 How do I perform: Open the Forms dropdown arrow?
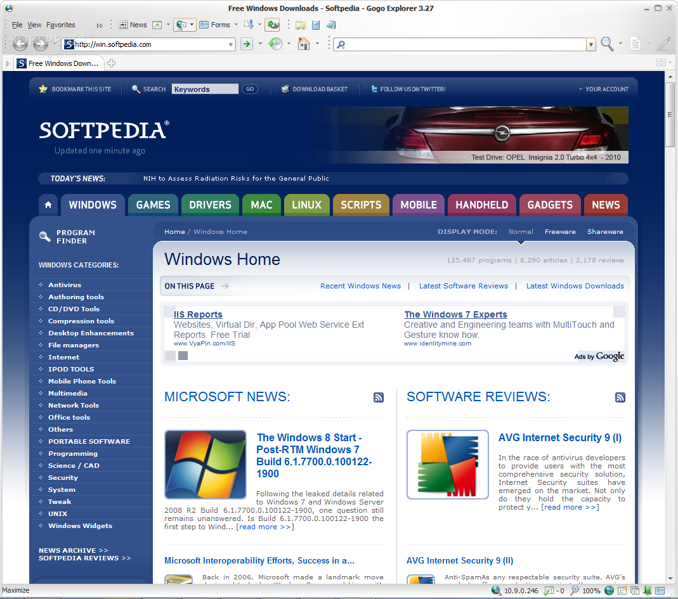(x=236, y=25)
